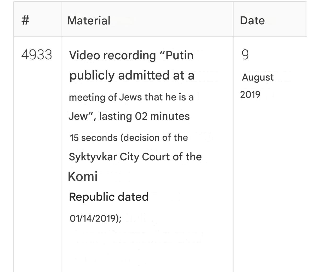320x272 pixels.
Task: Click the word 'Video' in the material cell
Action: pyautogui.click(x=84, y=55)
